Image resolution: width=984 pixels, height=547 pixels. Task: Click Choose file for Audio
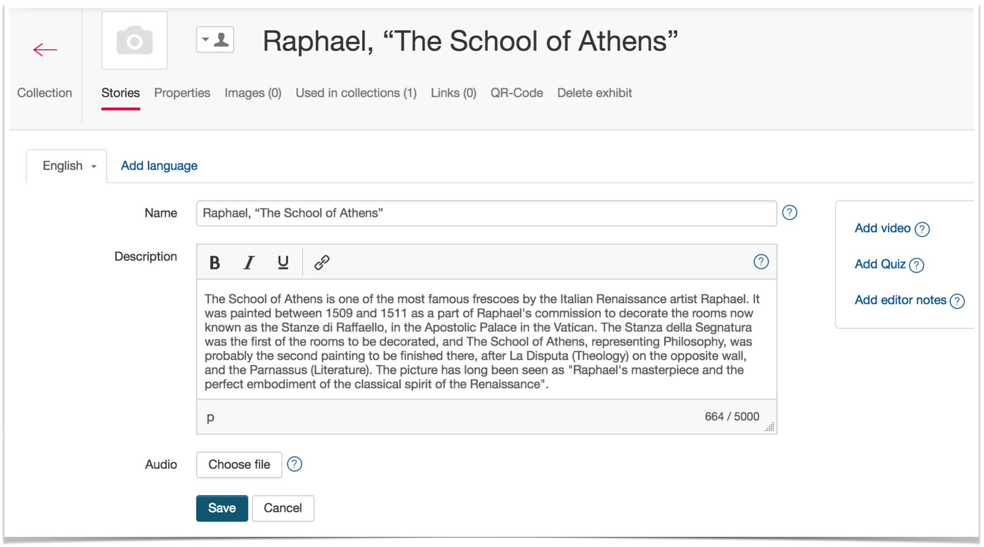(x=239, y=464)
